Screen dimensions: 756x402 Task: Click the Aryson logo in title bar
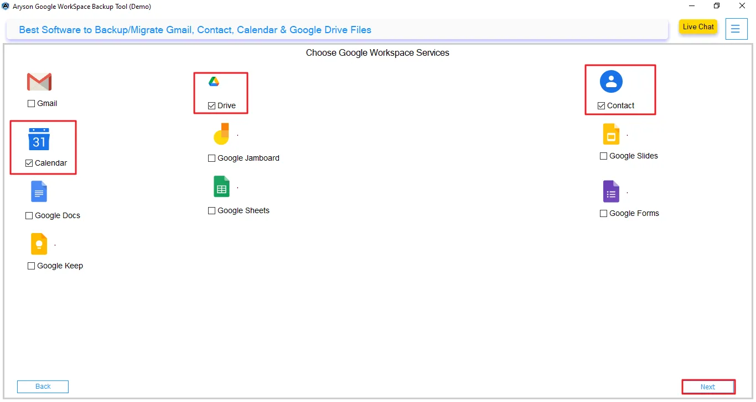point(6,6)
